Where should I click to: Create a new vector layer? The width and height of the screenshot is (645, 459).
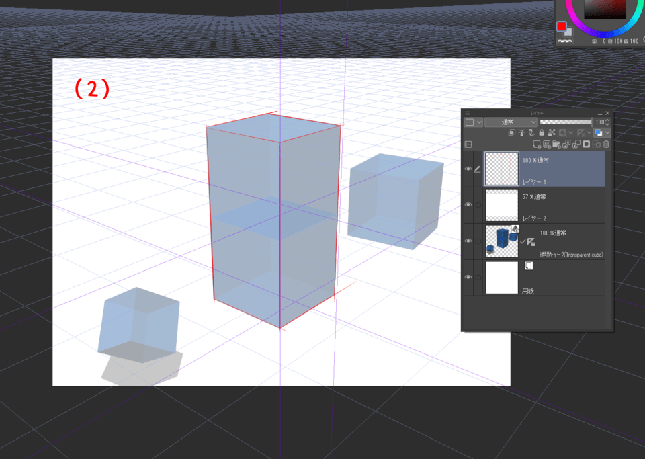pyautogui.click(x=546, y=144)
